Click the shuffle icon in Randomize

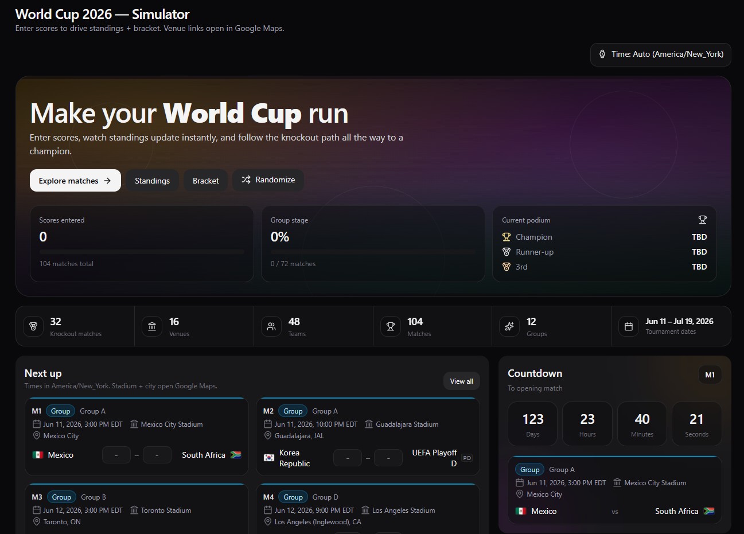click(x=246, y=180)
